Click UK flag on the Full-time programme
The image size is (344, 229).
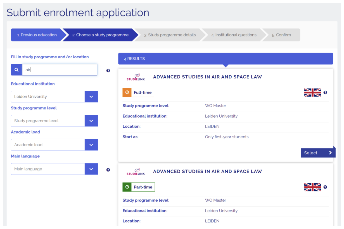click(x=312, y=92)
